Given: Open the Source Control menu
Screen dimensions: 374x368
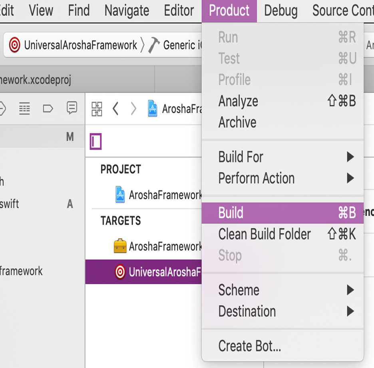Looking at the screenshot, I should [343, 11].
